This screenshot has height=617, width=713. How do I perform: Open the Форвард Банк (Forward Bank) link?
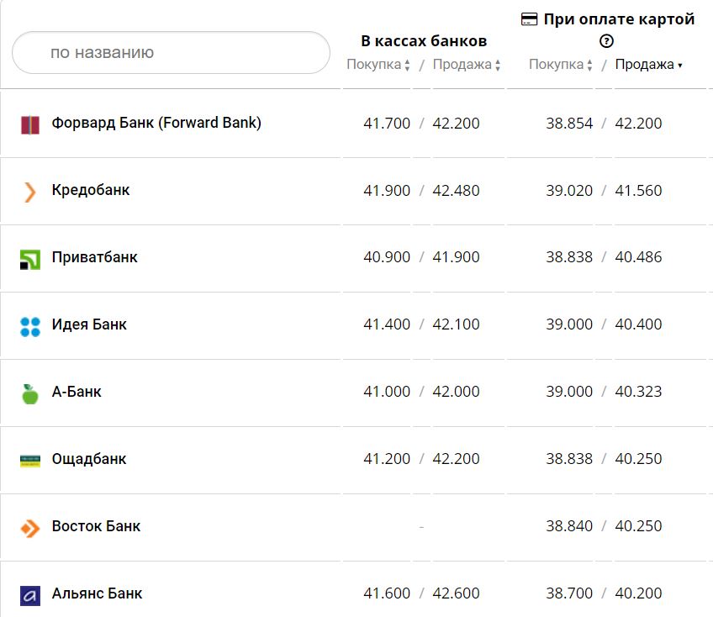pos(156,123)
